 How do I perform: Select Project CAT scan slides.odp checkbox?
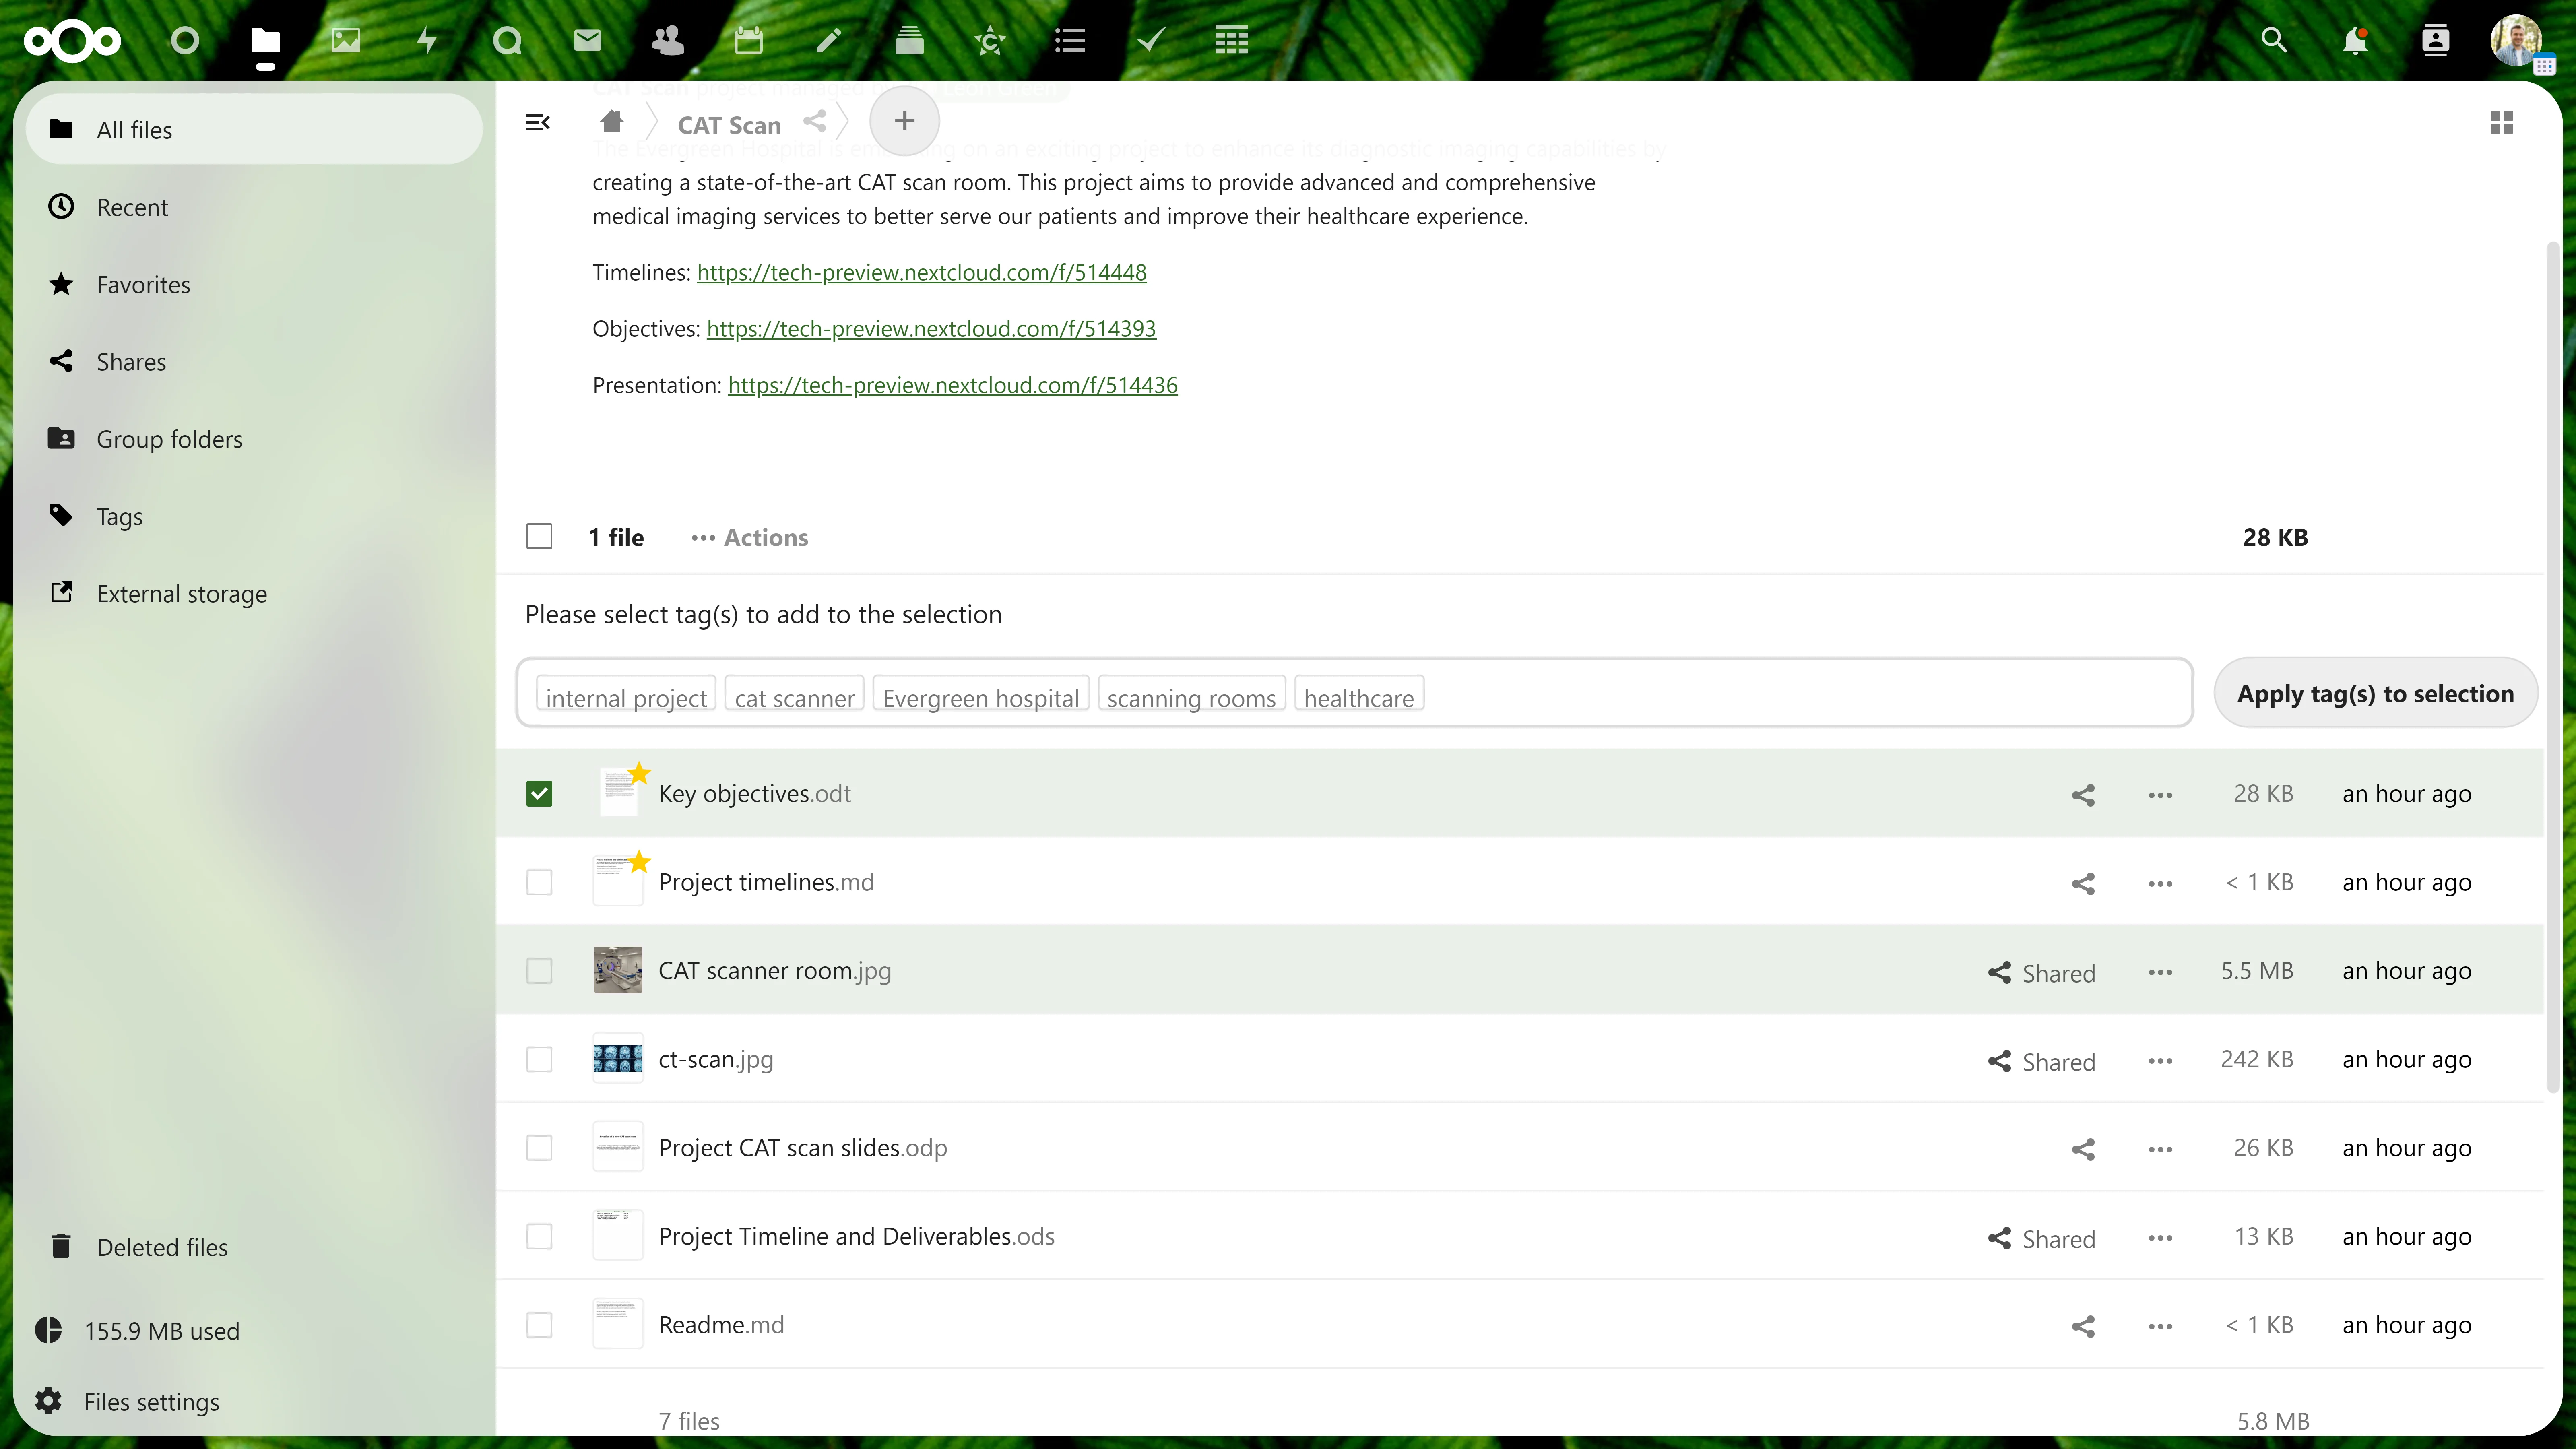[x=539, y=1148]
